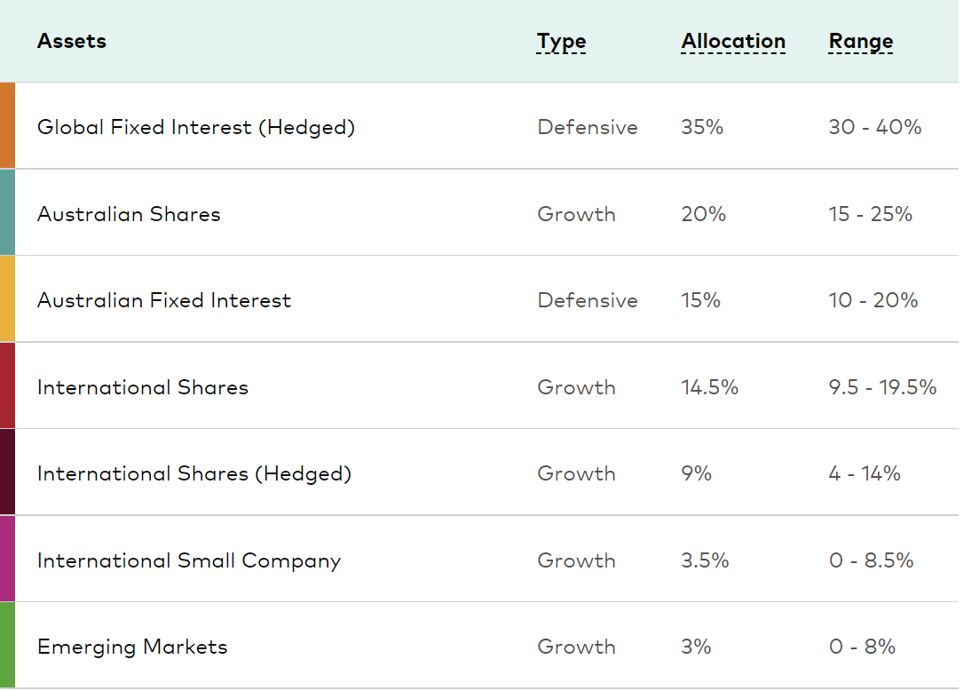
Task: Click the orange Global Fixed Interest swatch
Action: click(x=7, y=126)
